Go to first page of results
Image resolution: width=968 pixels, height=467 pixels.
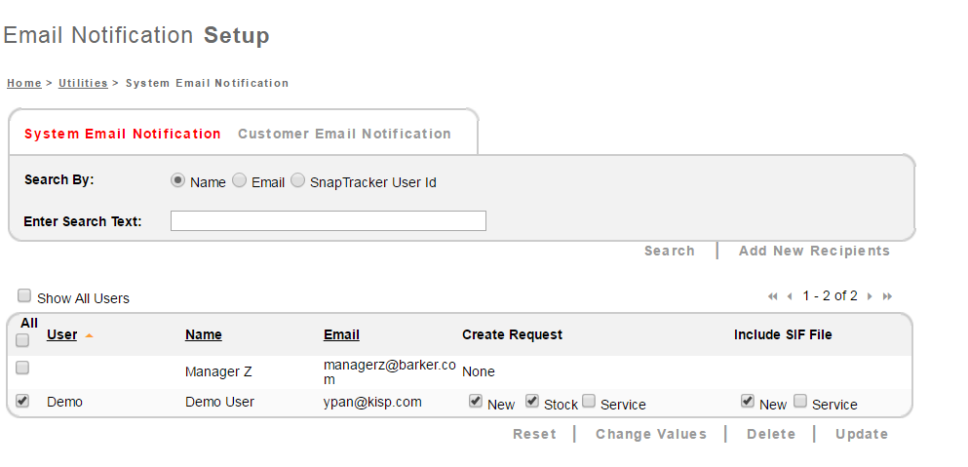click(x=773, y=296)
